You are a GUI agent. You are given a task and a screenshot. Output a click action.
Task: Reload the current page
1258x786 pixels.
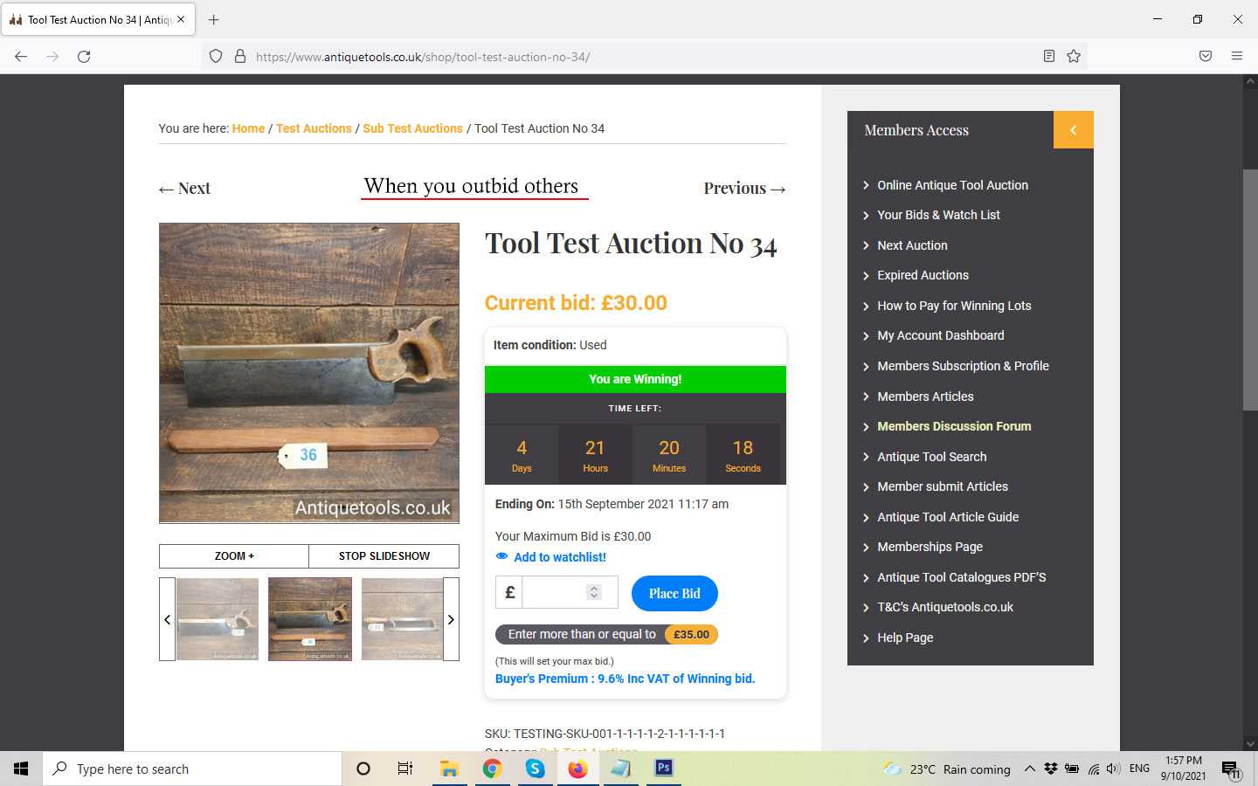84,56
